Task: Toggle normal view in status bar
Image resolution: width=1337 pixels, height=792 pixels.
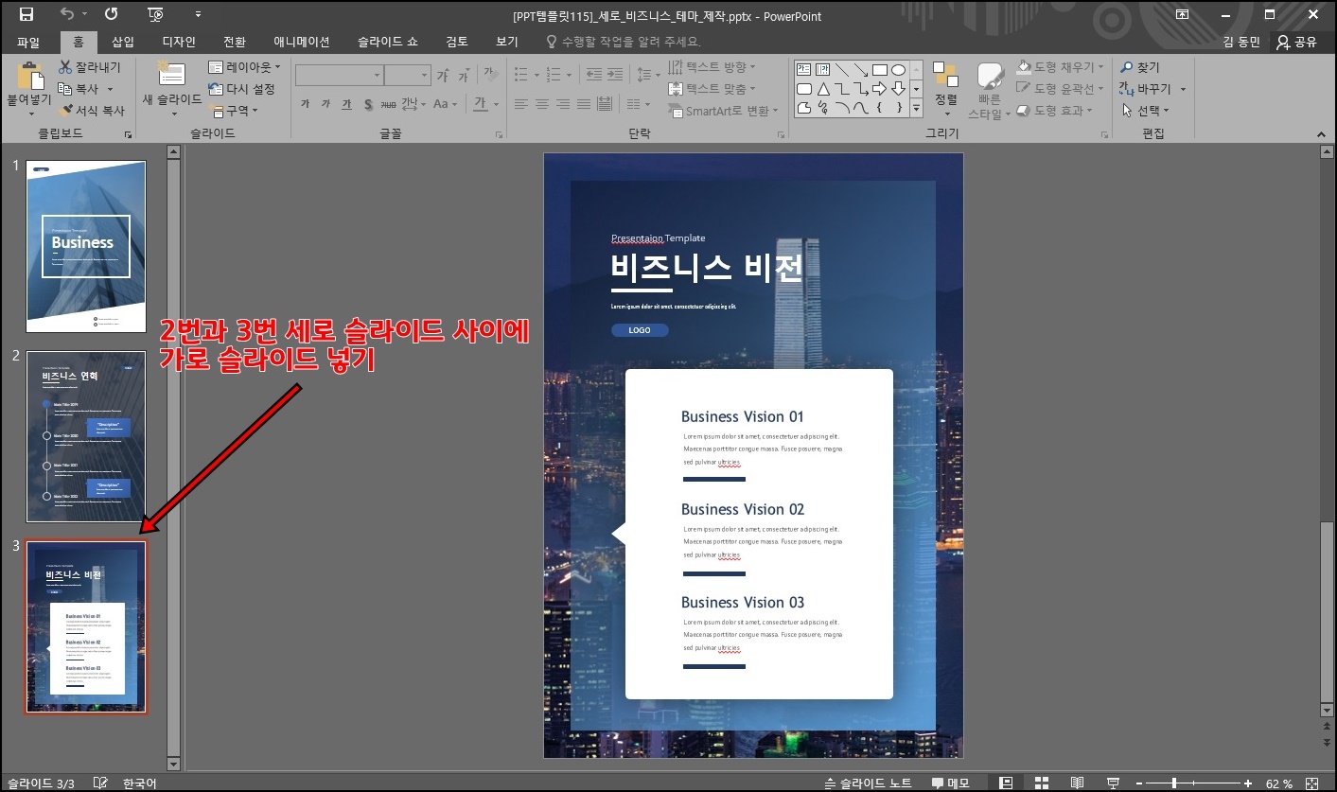Action: click(x=1006, y=783)
